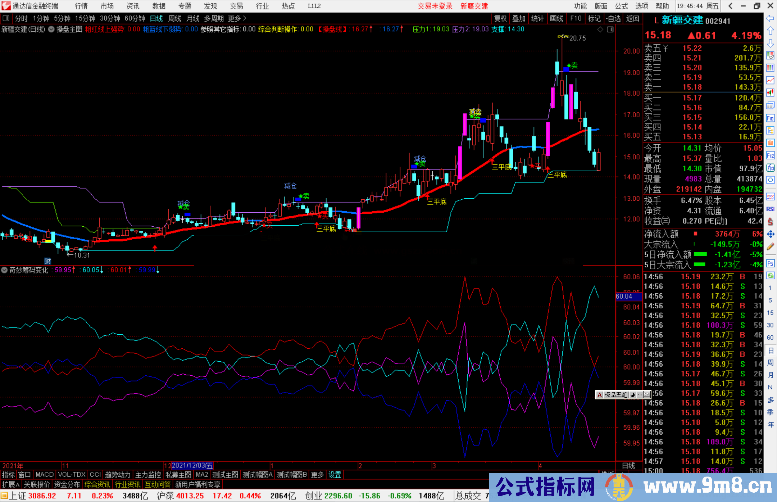Screen dimensions: 777x502
Task: Click the up arrow sidebar icon
Action: pyautogui.click(x=770, y=31)
